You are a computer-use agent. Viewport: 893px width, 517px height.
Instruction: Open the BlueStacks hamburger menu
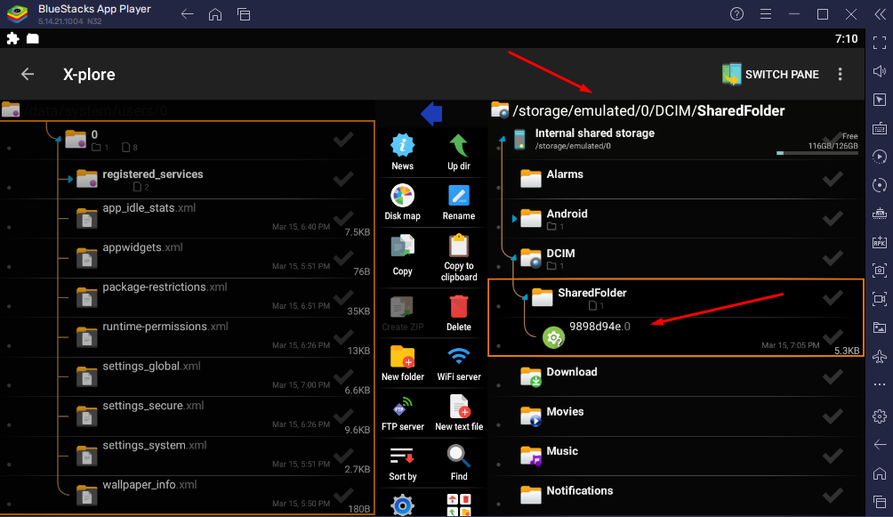tap(766, 14)
